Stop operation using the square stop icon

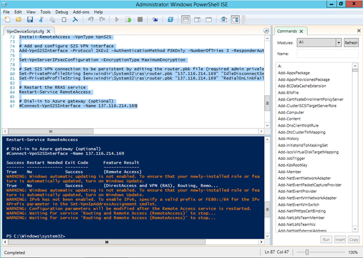click(140, 20)
